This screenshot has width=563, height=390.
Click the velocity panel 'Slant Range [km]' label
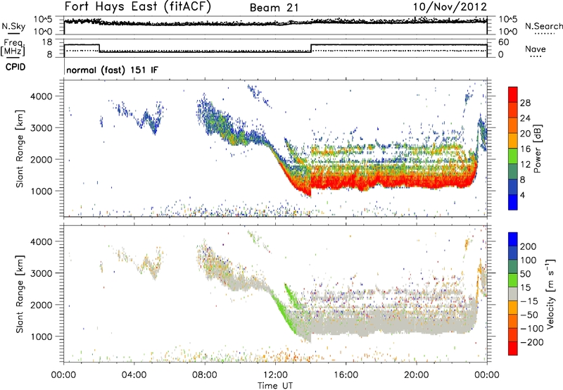point(20,294)
